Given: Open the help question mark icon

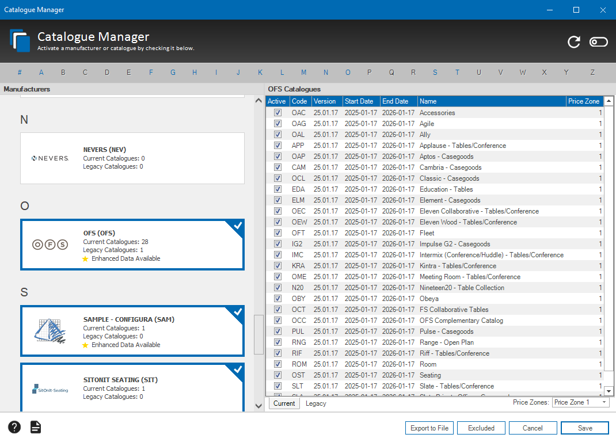Looking at the screenshot, I should [14, 427].
